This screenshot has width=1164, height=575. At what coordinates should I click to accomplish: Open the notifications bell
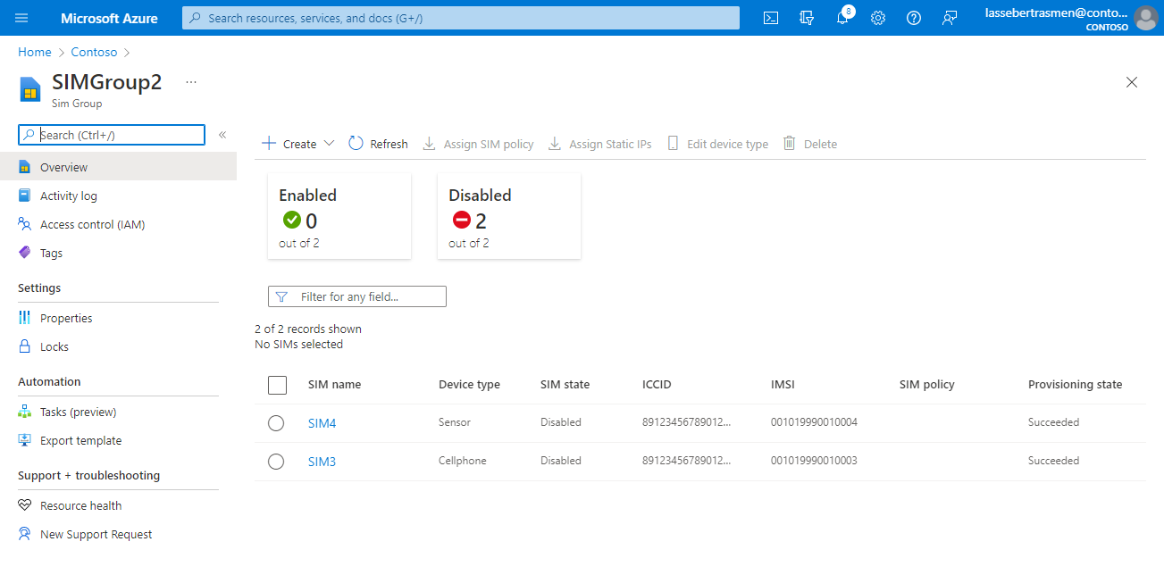click(x=842, y=18)
